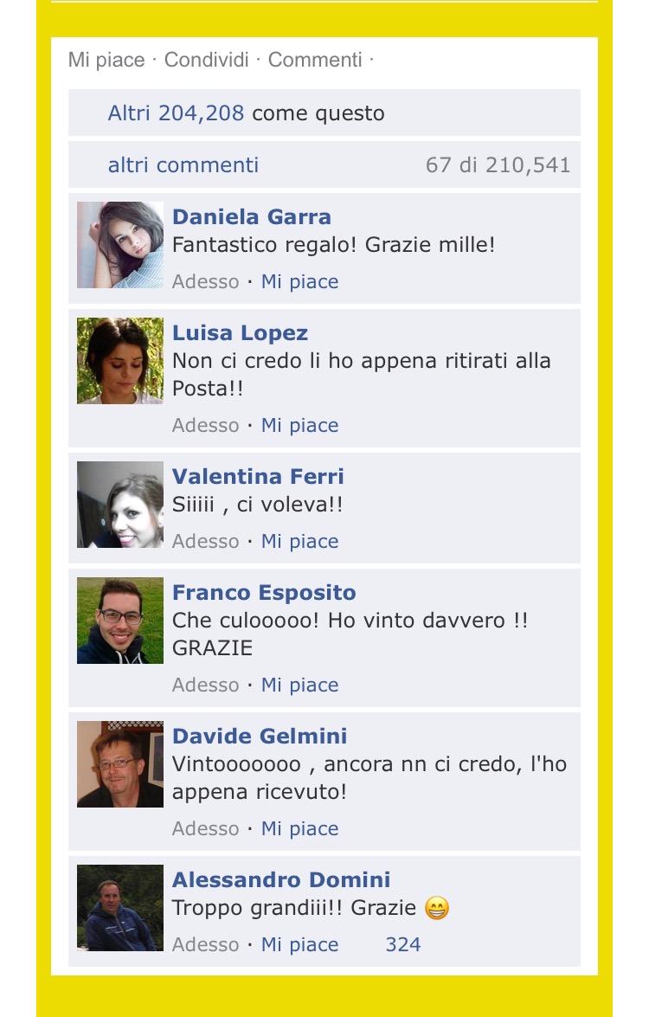The height and width of the screenshot is (1017, 649).
Task: Open Davide Gelmini's profile picture
Action: point(120,764)
